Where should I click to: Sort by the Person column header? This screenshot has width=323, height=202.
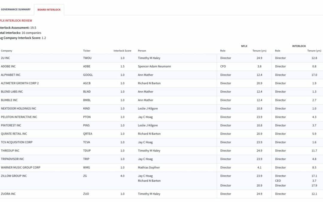[142, 51]
